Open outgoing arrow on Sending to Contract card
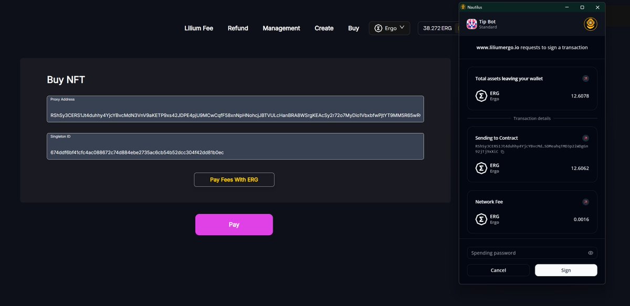The width and height of the screenshot is (630, 306). click(585, 138)
